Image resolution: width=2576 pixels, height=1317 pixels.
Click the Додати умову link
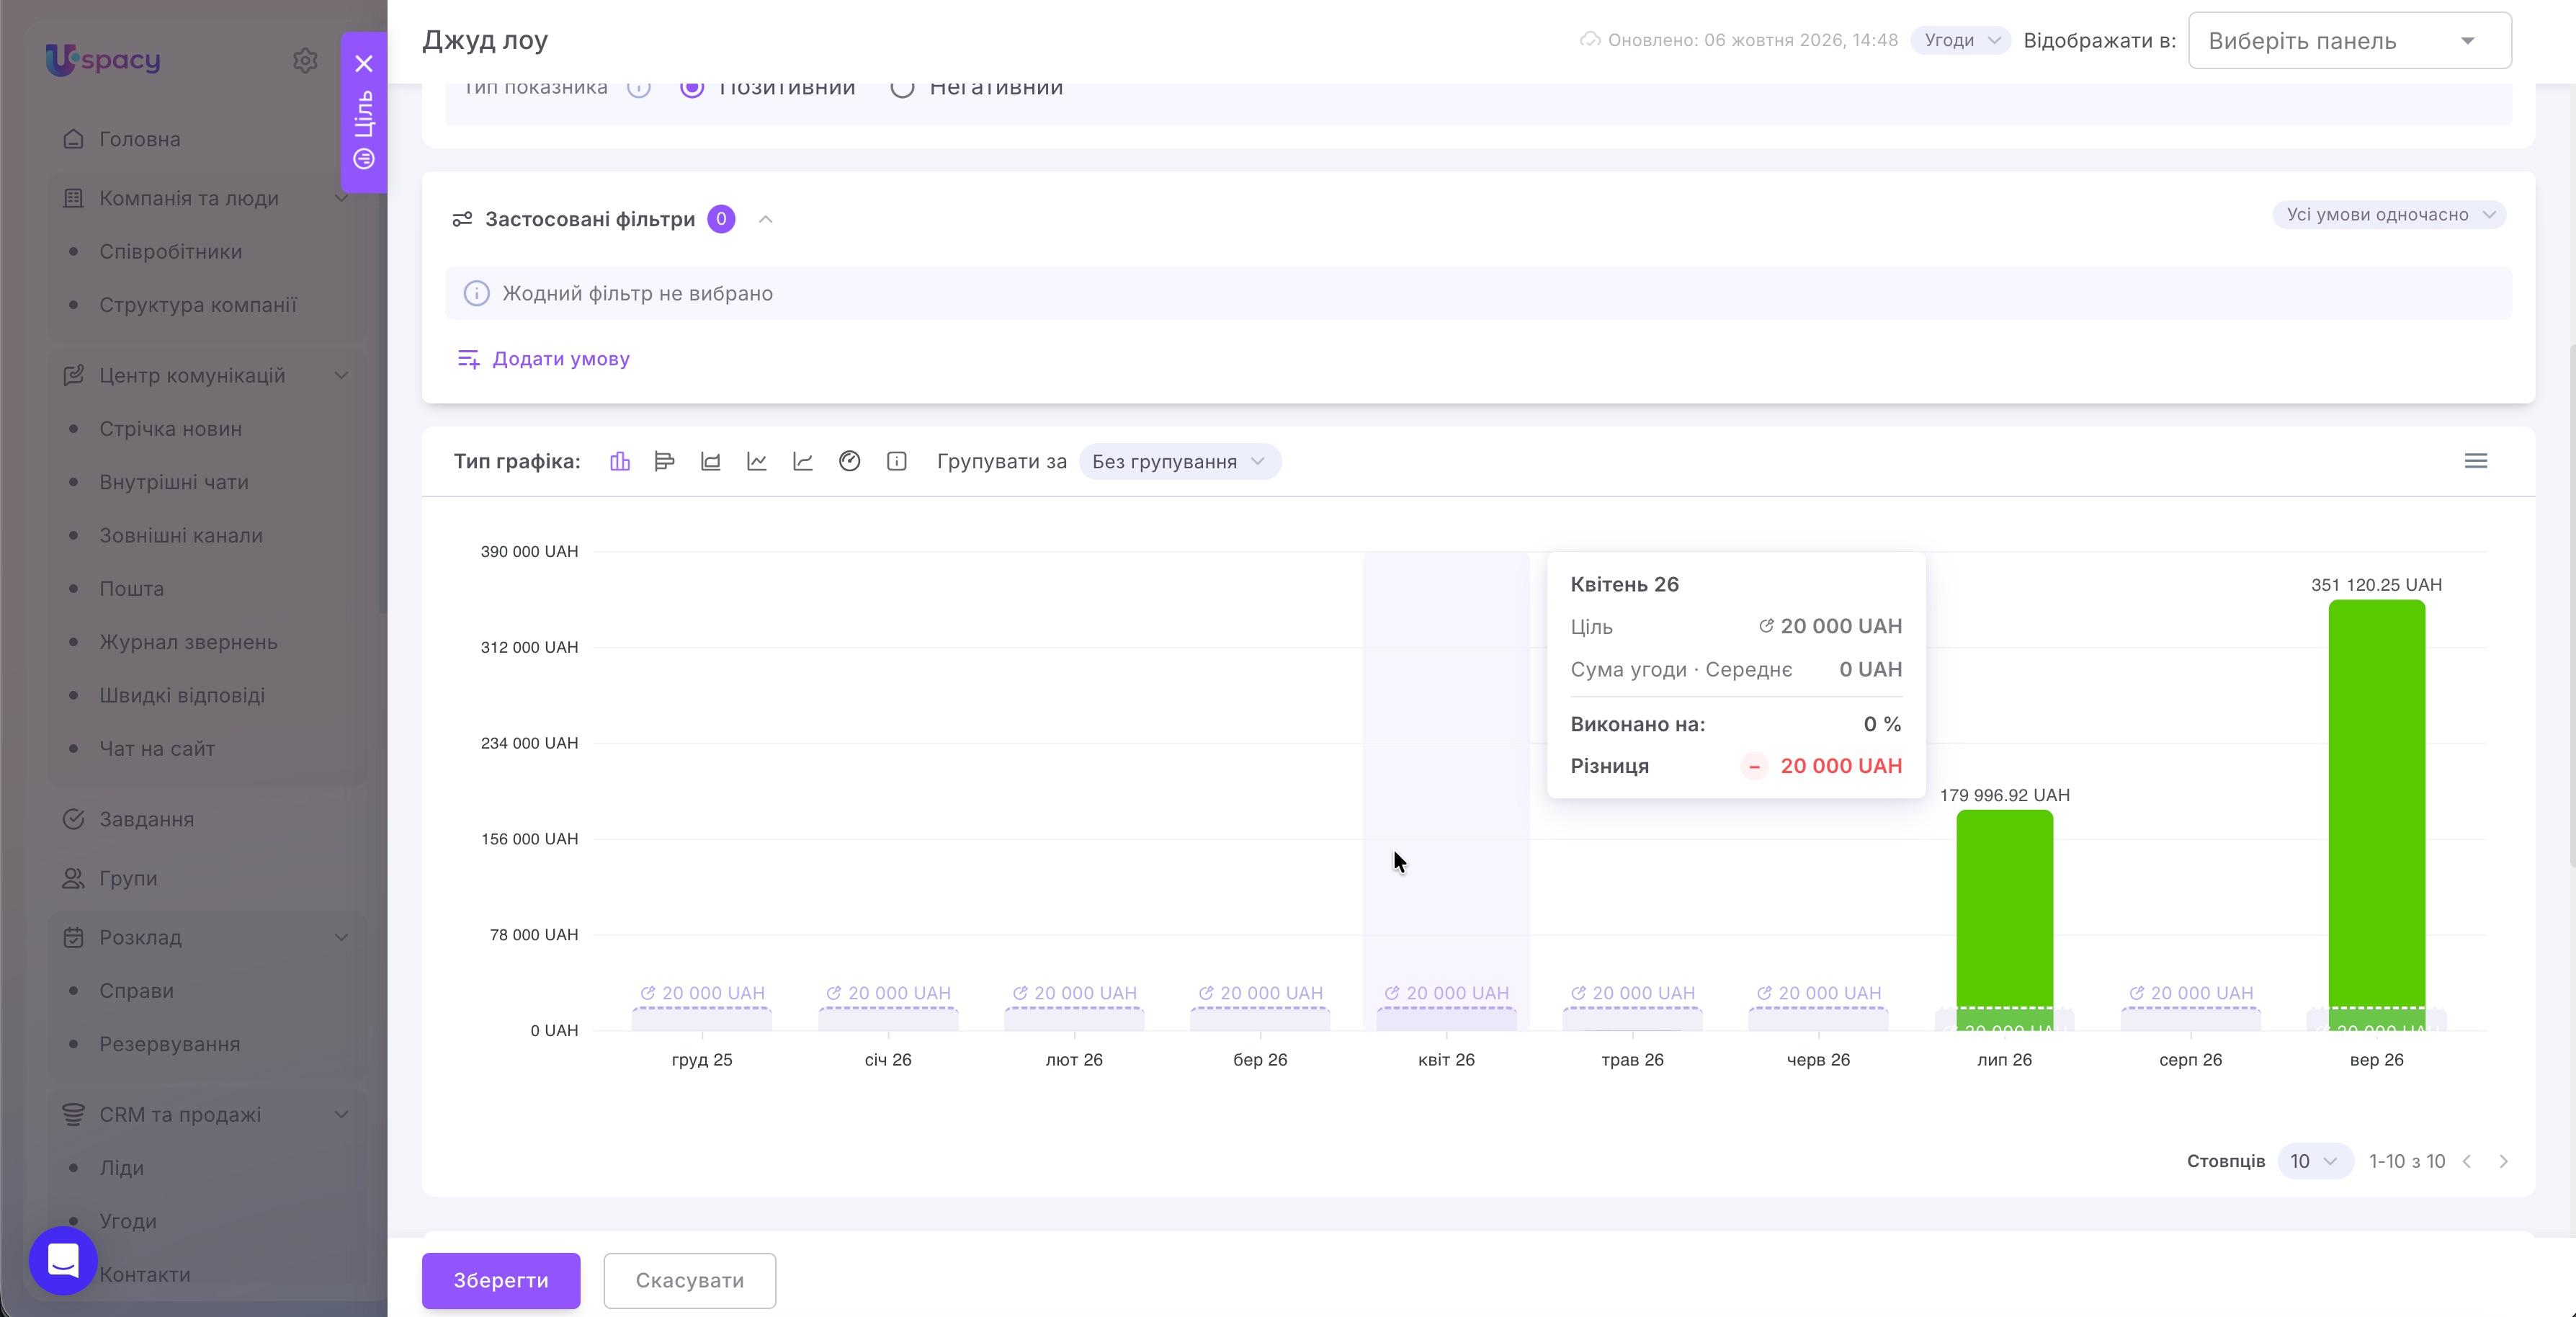[543, 358]
